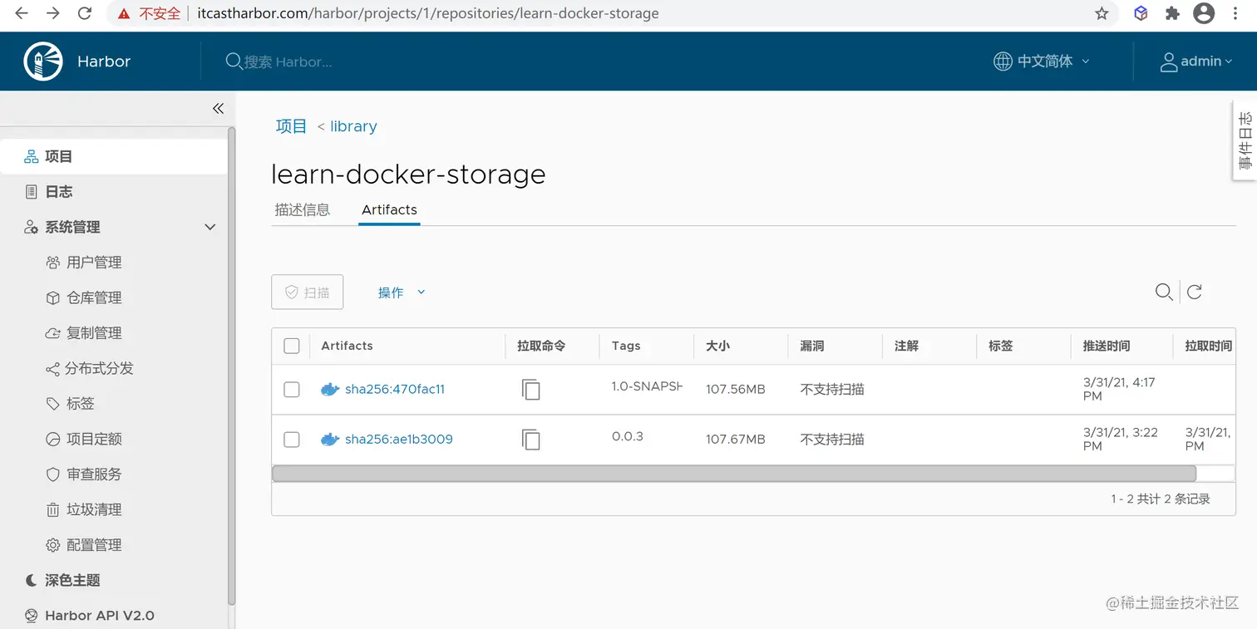This screenshot has height=629, width=1257.
Task: Select the sha256:470fac11 row checkbox
Action: point(291,389)
